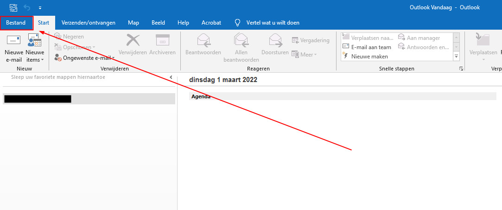Viewport: 502px width, 210px height.
Task: Click the Doorsturen forward icon
Action: pos(275,40)
